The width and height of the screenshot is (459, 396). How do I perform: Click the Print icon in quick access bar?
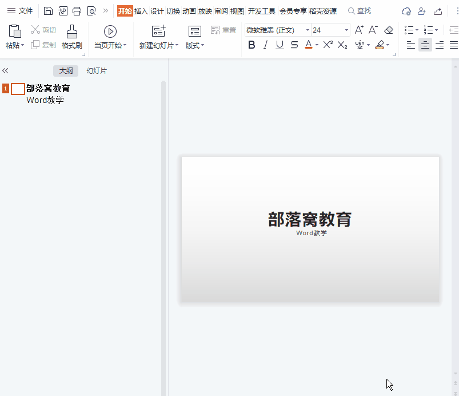pyautogui.click(x=77, y=10)
